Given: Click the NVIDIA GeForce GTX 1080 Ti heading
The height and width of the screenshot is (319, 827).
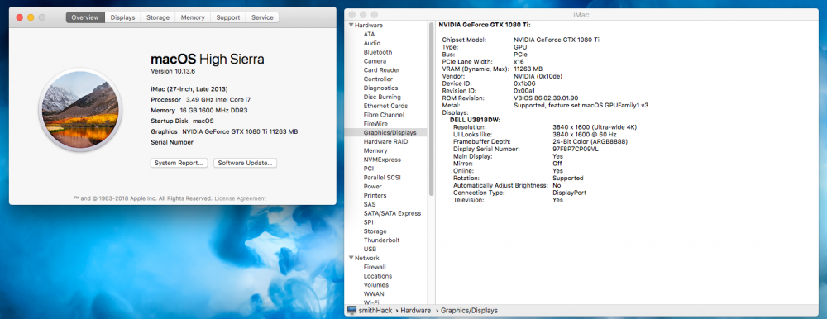Looking at the screenshot, I should tap(485, 25).
